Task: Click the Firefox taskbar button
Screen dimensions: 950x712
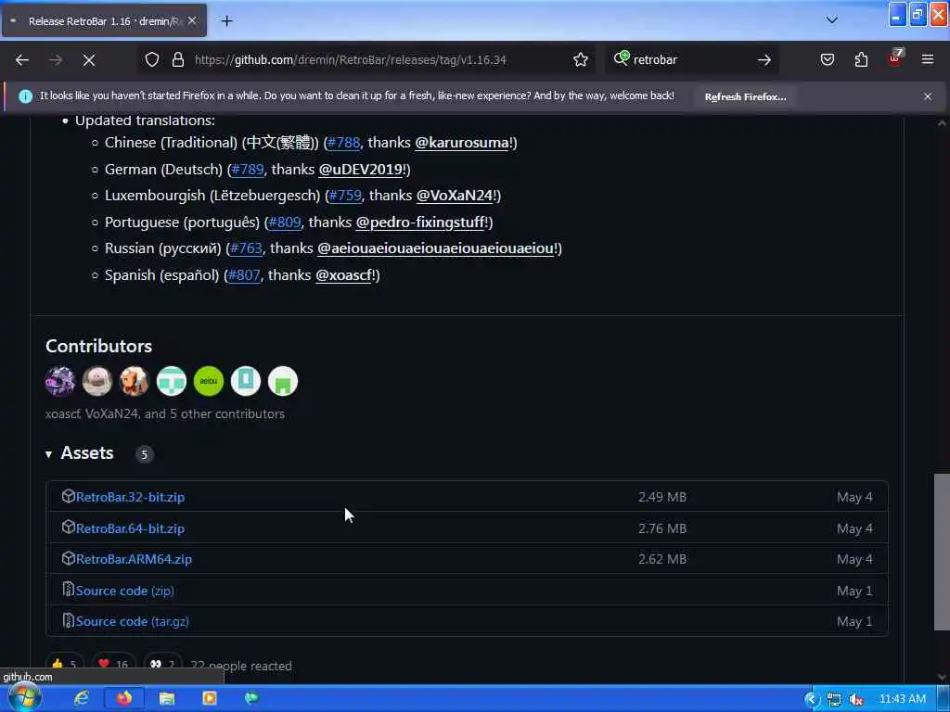Action: [x=124, y=699]
